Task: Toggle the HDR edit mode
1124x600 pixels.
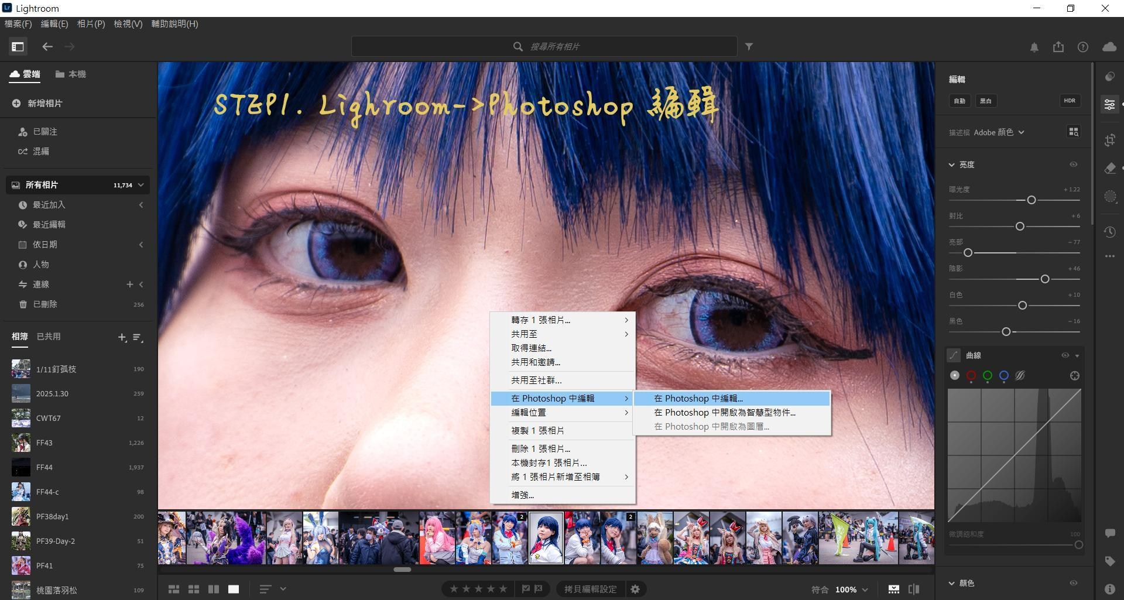Action: [1070, 101]
